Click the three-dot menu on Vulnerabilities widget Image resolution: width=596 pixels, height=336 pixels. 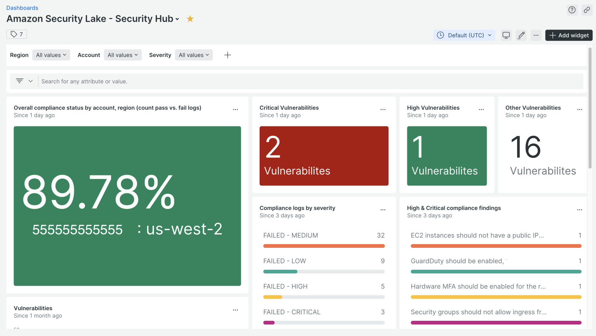(236, 310)
